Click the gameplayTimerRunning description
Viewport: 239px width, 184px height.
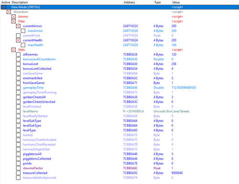pyautogui.click(x=40, y=92)
